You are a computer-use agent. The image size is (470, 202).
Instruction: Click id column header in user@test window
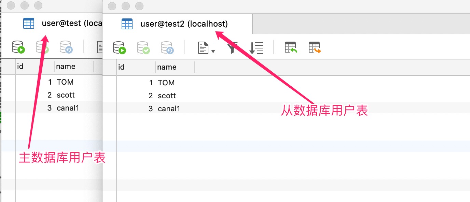(x=35, y=66)
